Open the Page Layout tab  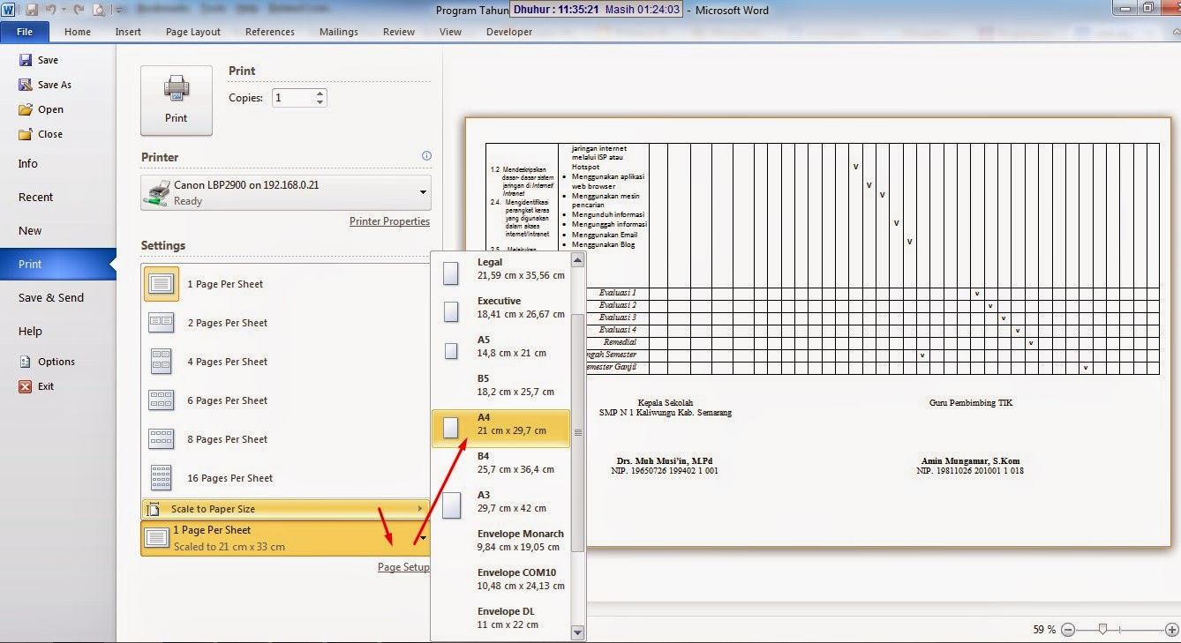(x=193, y=32)
